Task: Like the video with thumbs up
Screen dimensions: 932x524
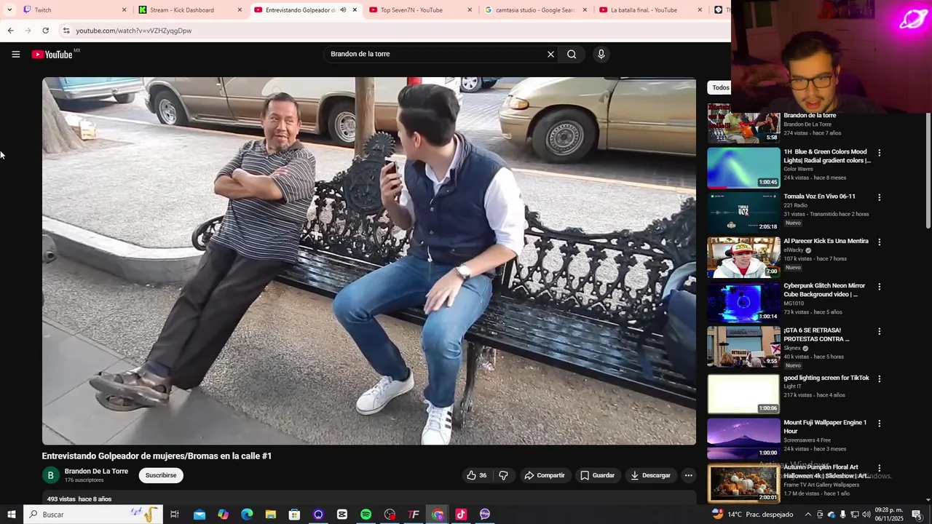Action: 477,475
